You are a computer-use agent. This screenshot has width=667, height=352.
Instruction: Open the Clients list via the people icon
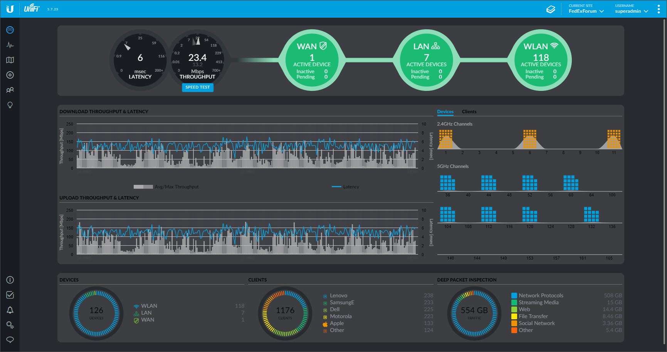pos(10,90)
